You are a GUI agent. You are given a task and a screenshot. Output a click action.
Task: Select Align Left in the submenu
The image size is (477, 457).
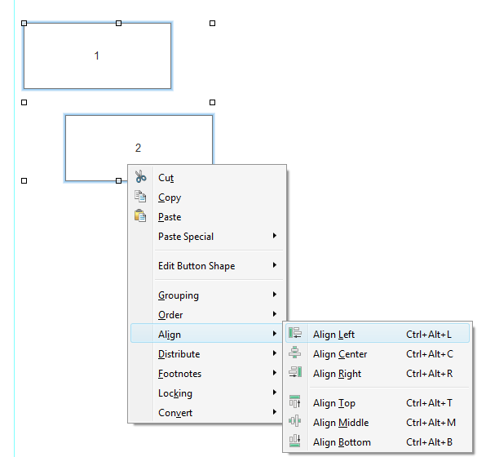tap(378, 334)
